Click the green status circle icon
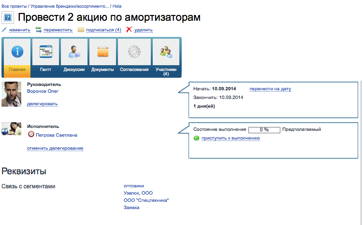363x225 pixels. tap(196, 138)
